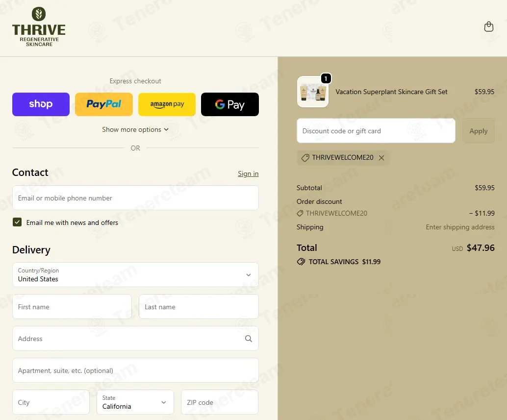Pay with Shop Pay express button

pos(41,104)
